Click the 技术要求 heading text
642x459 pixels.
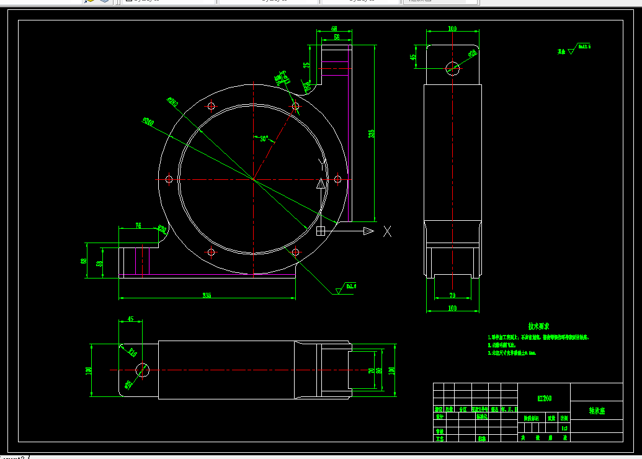538,326
